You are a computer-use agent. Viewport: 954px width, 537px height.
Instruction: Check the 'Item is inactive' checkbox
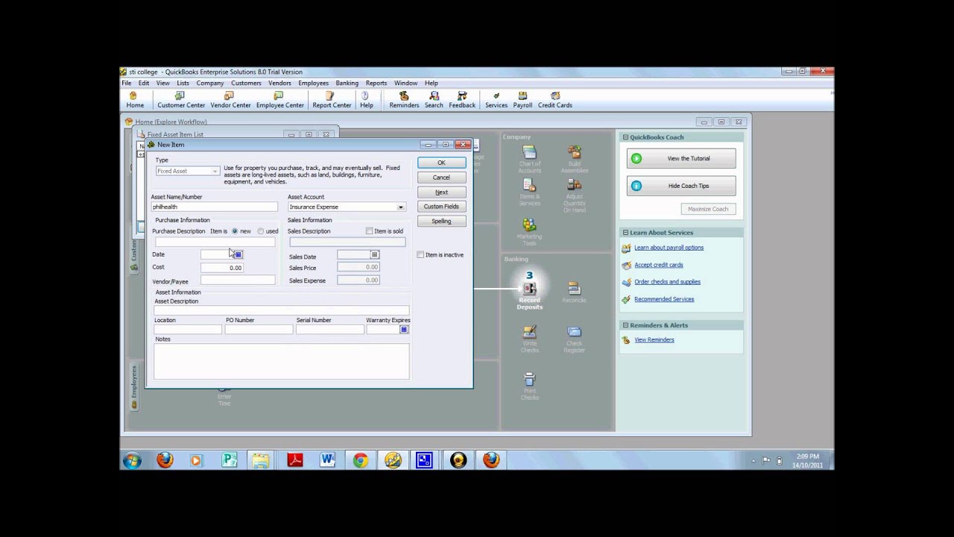[x=421, y=254]
